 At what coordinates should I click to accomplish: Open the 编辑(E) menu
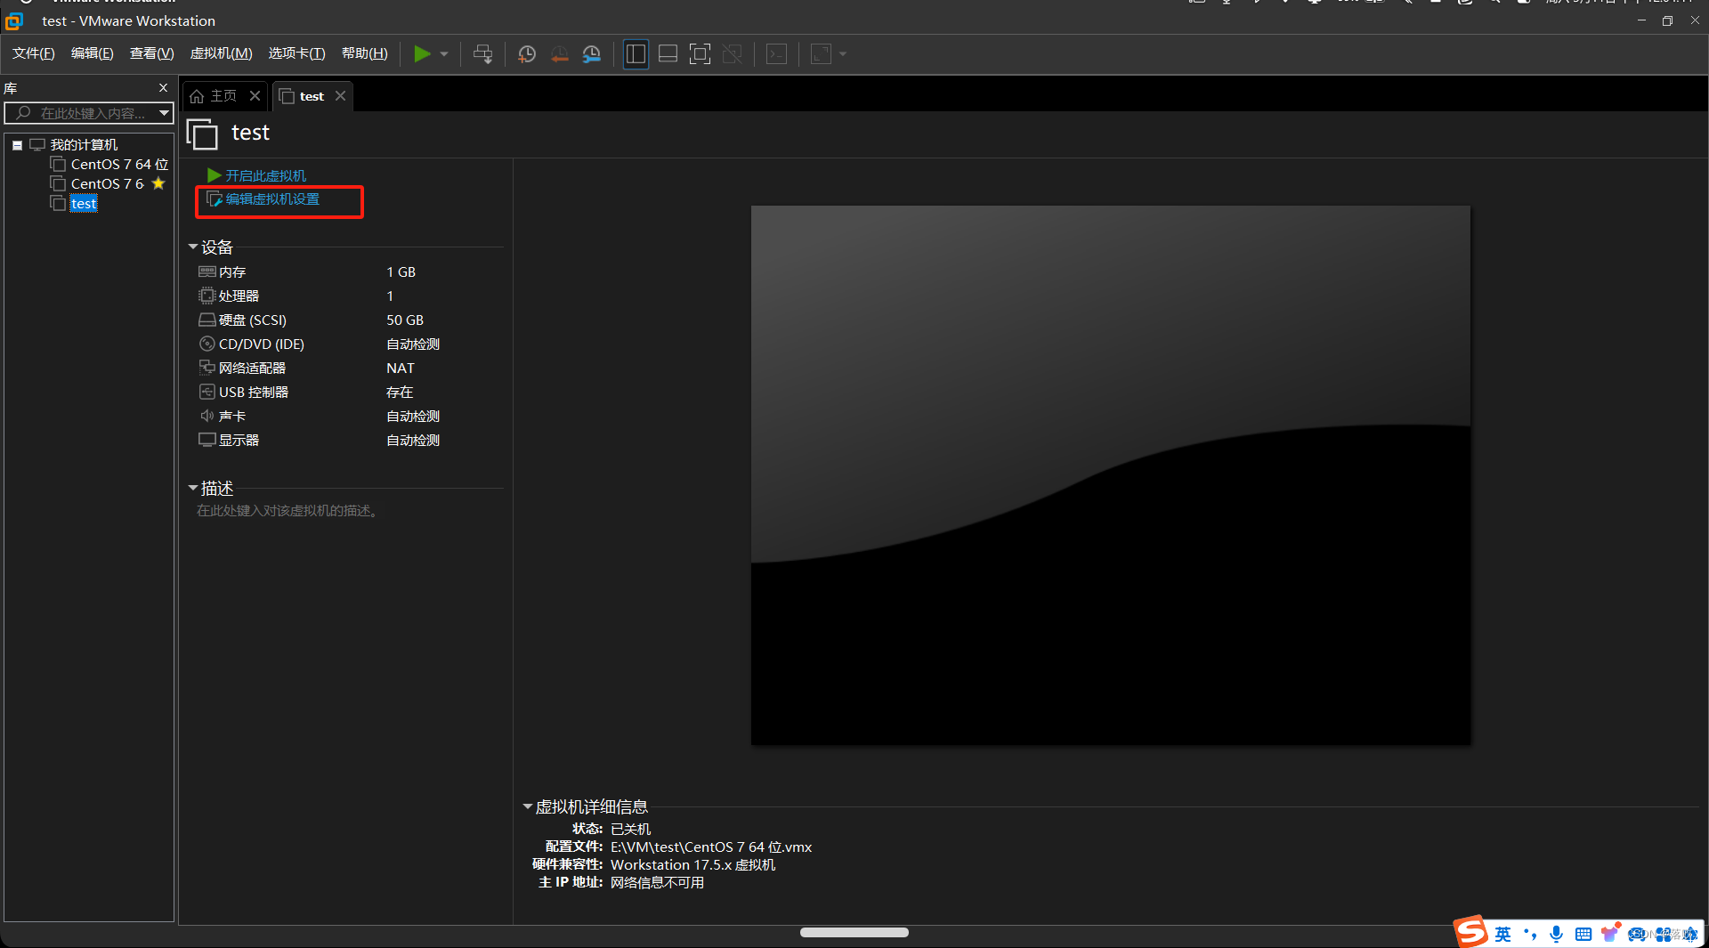click(93, 53)
